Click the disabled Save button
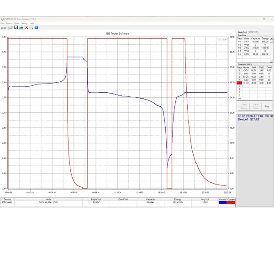The height and width of the screenshot is (274, 274). (x=255, y=105)
